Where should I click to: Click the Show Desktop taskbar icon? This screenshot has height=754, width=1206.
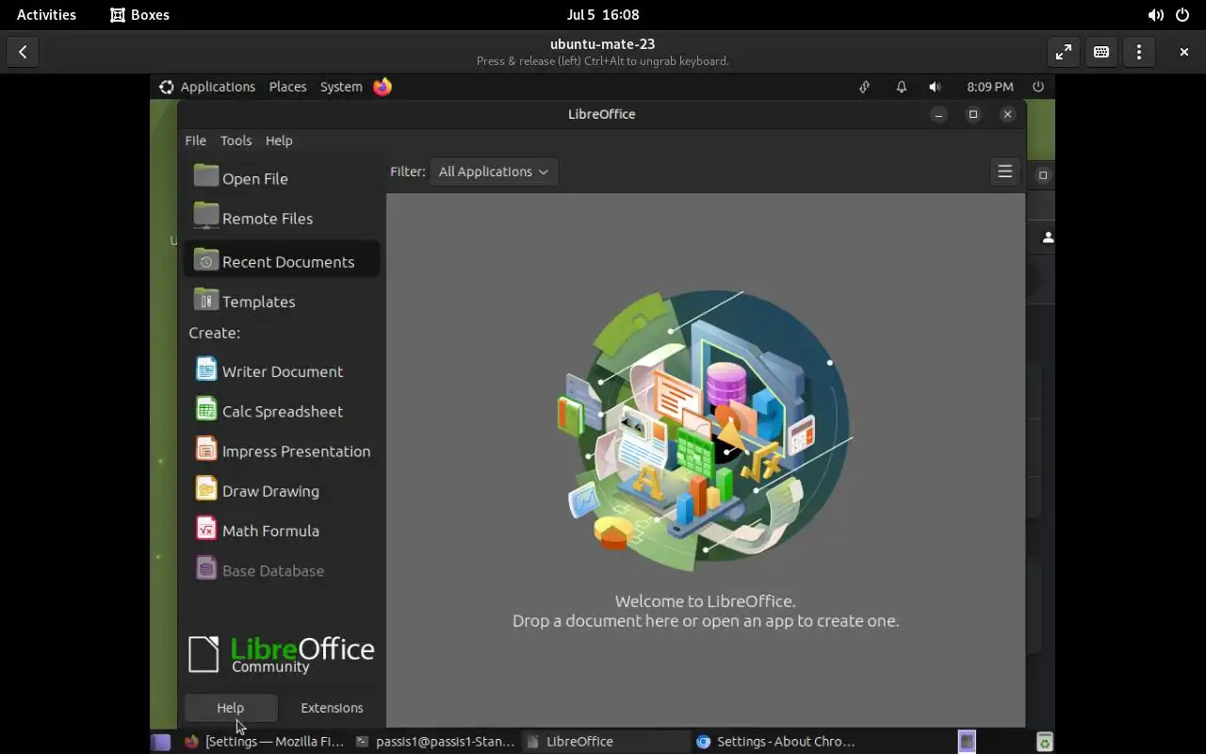[x=161, y=742]
